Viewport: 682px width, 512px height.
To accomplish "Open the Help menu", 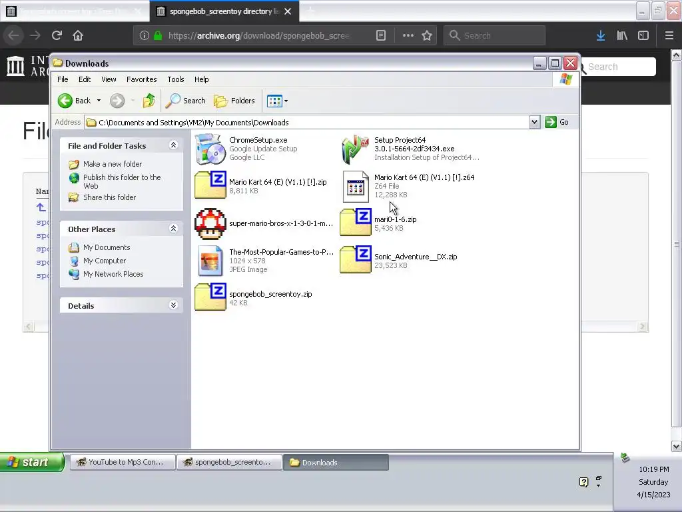I will [201, 79].
